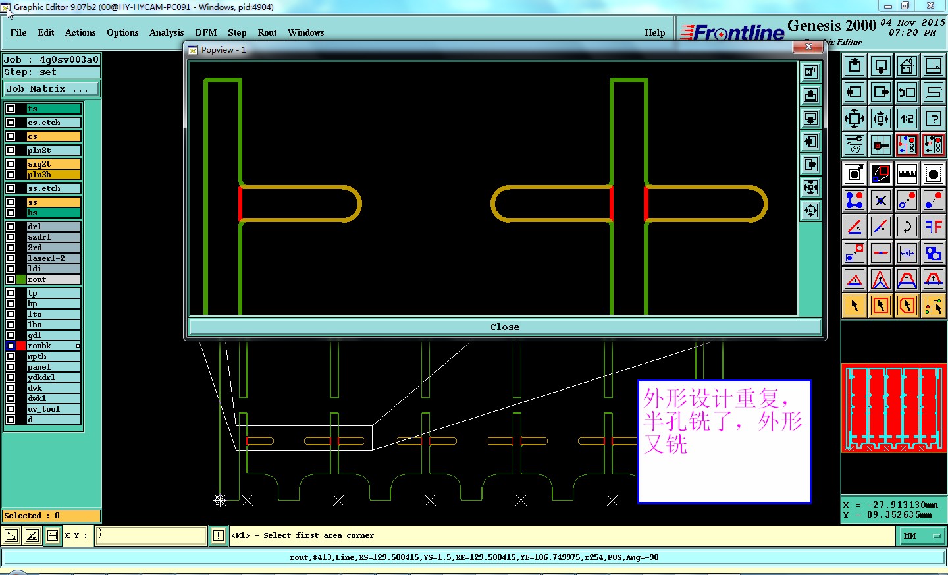
Task: Select the gdl layer name
Action: click(53, 335)
